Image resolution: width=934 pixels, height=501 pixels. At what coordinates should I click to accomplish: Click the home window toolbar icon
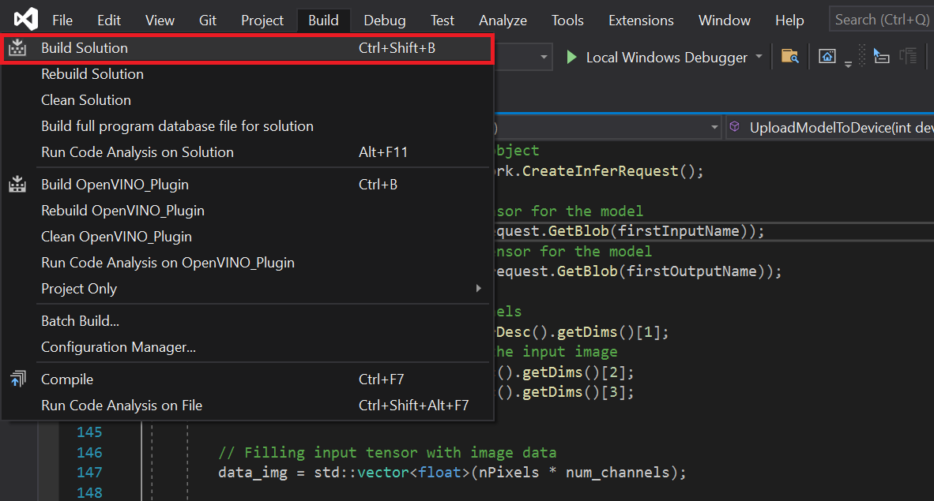click(827, 56)
